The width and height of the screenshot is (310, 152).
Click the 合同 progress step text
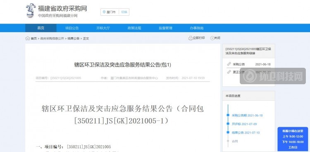point(235,141)
